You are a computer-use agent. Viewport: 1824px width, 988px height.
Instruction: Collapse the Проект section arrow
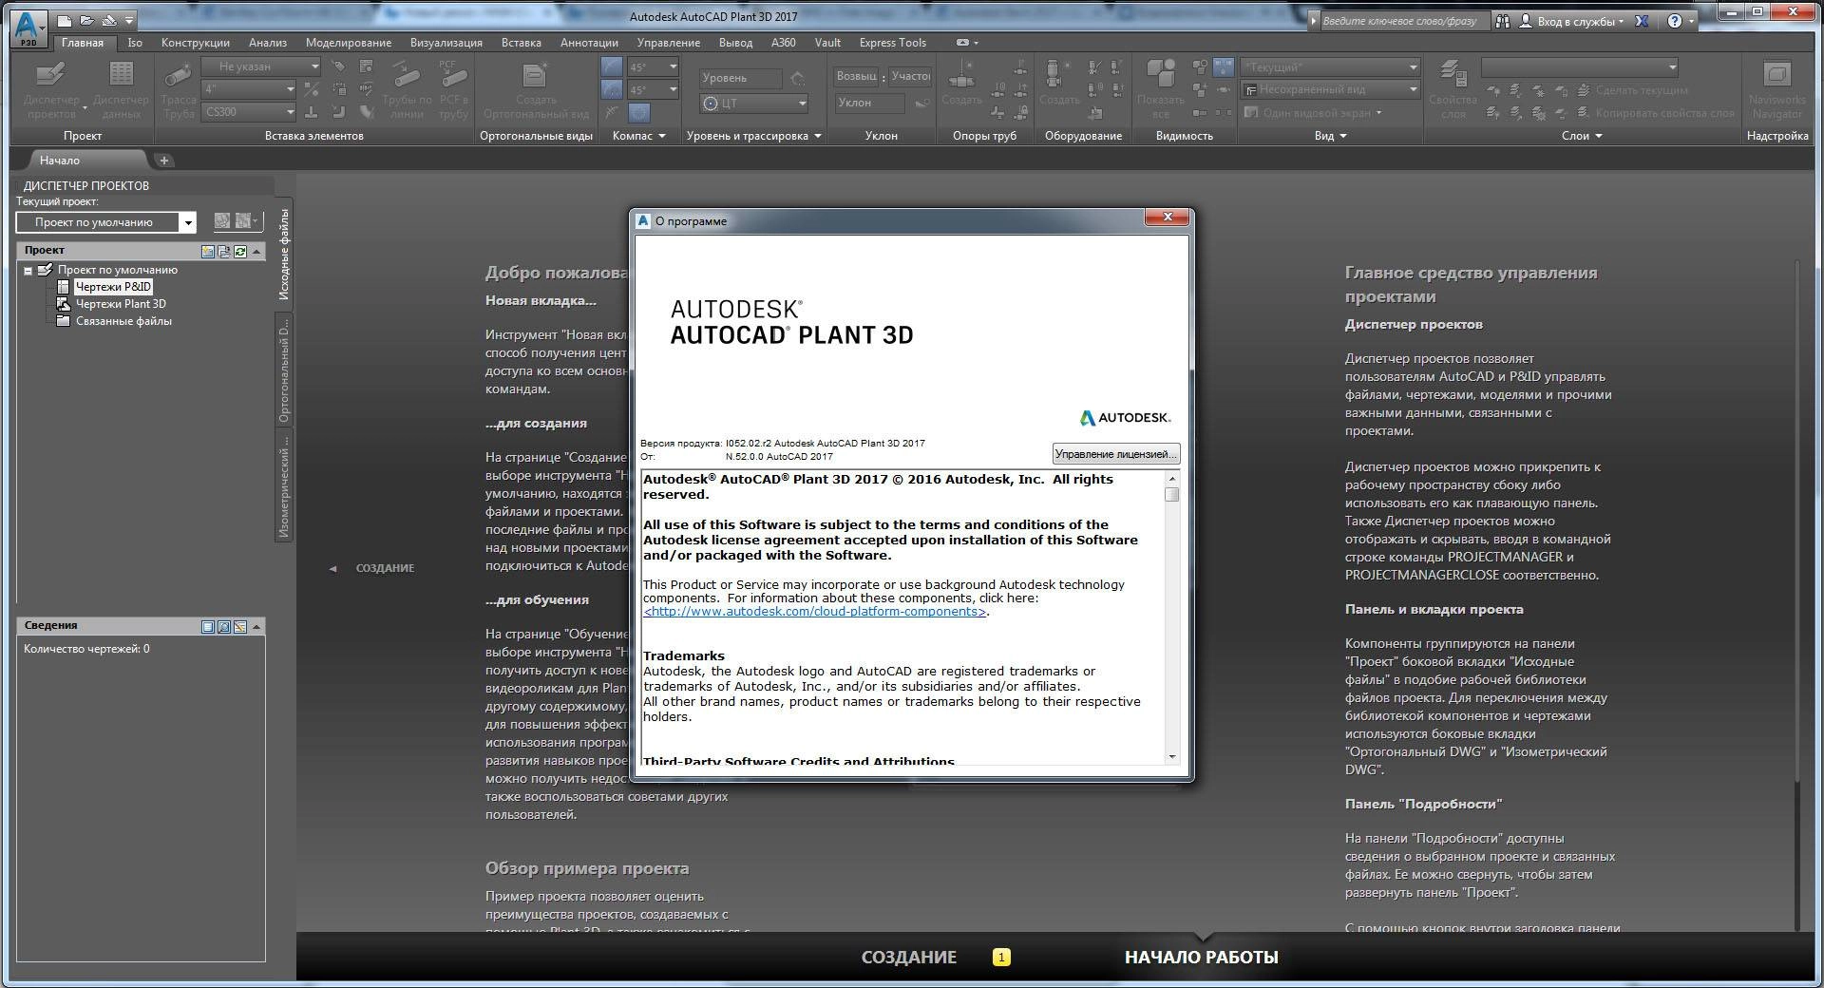(256, 251)
